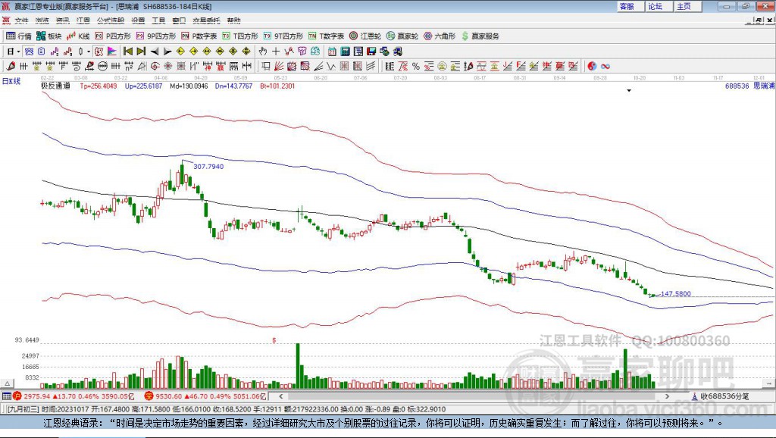Image resolution: width=776 pixels, height=438 pixels.
Task: Click the blue infinity symbol icon
Action: pos(605,66)
